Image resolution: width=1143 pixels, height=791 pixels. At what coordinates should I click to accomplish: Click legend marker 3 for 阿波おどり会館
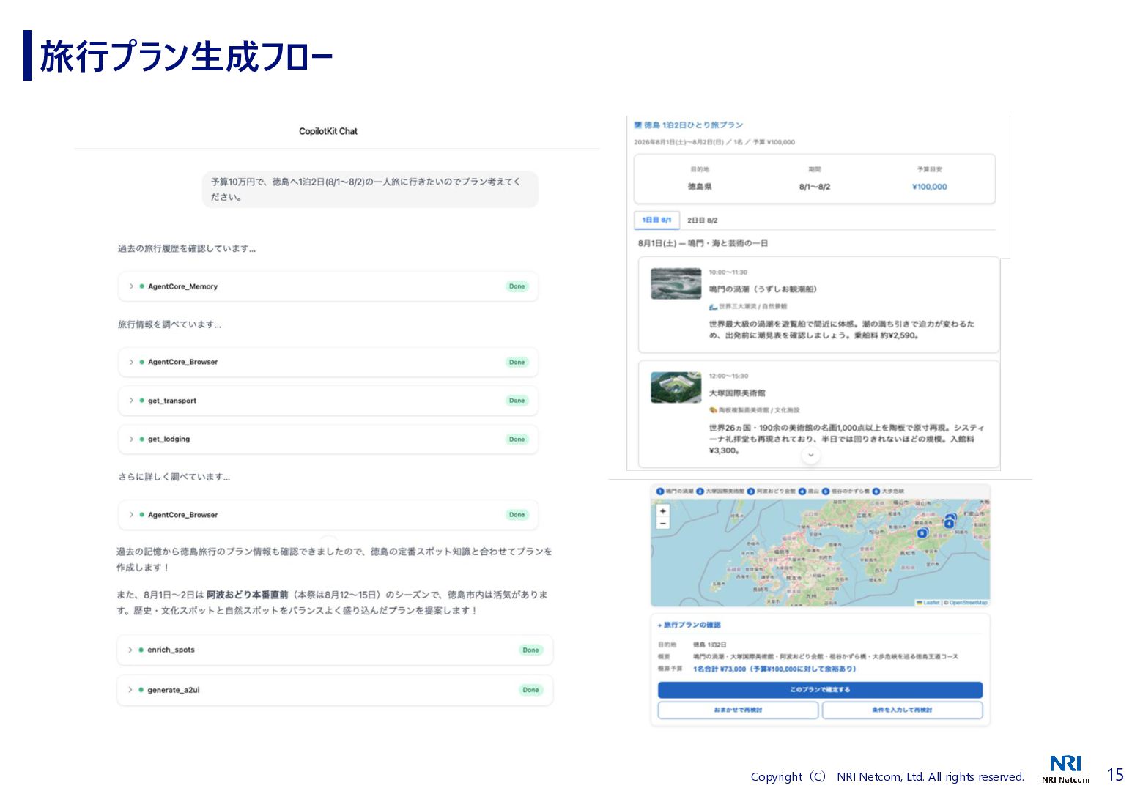[x=751, y=491]
